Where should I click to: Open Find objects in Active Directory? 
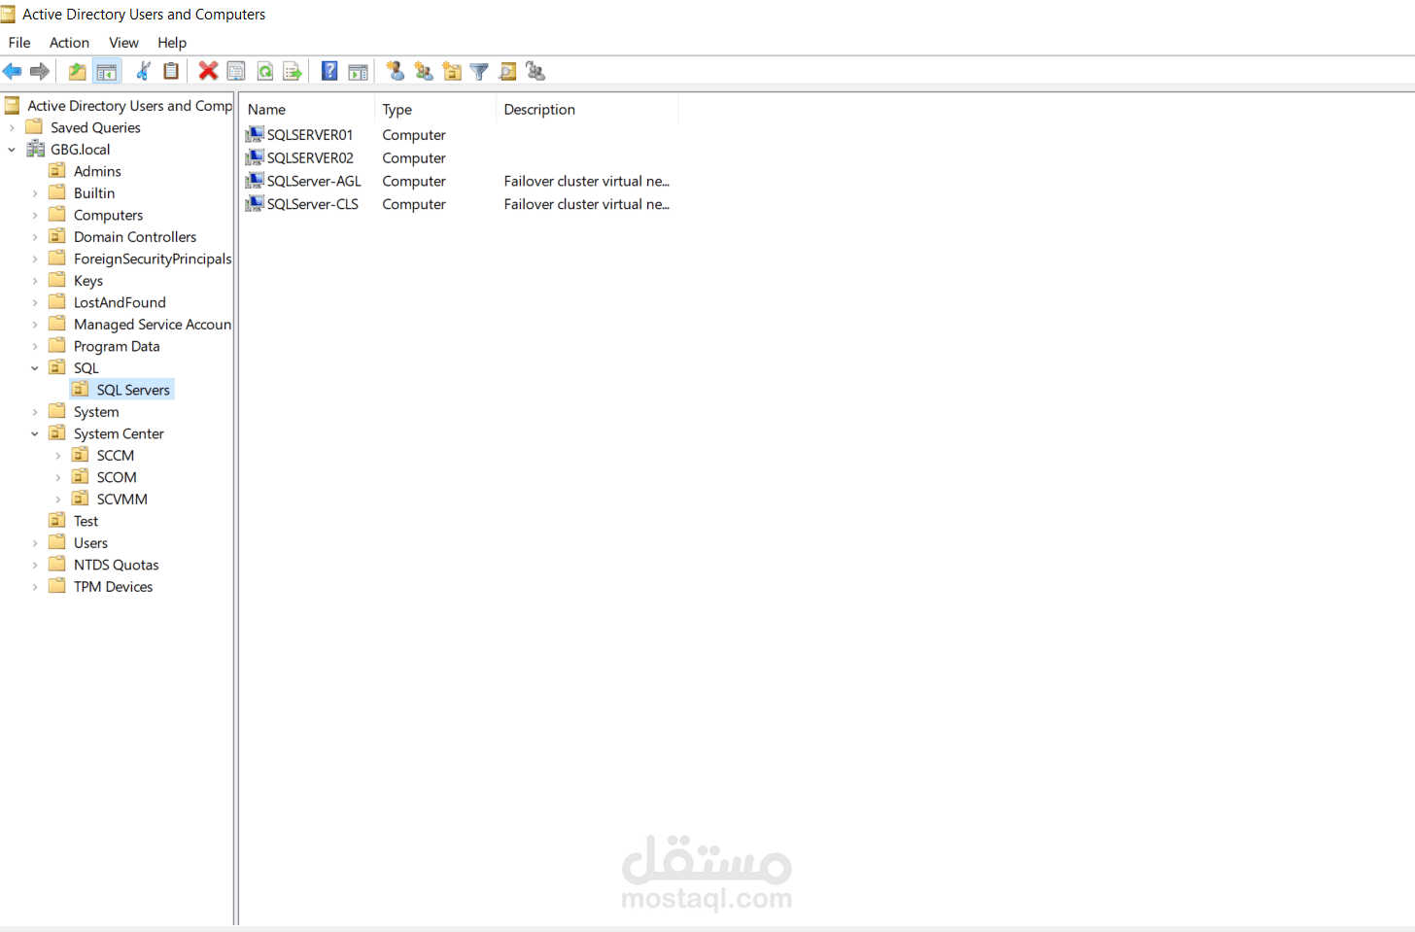507,71
